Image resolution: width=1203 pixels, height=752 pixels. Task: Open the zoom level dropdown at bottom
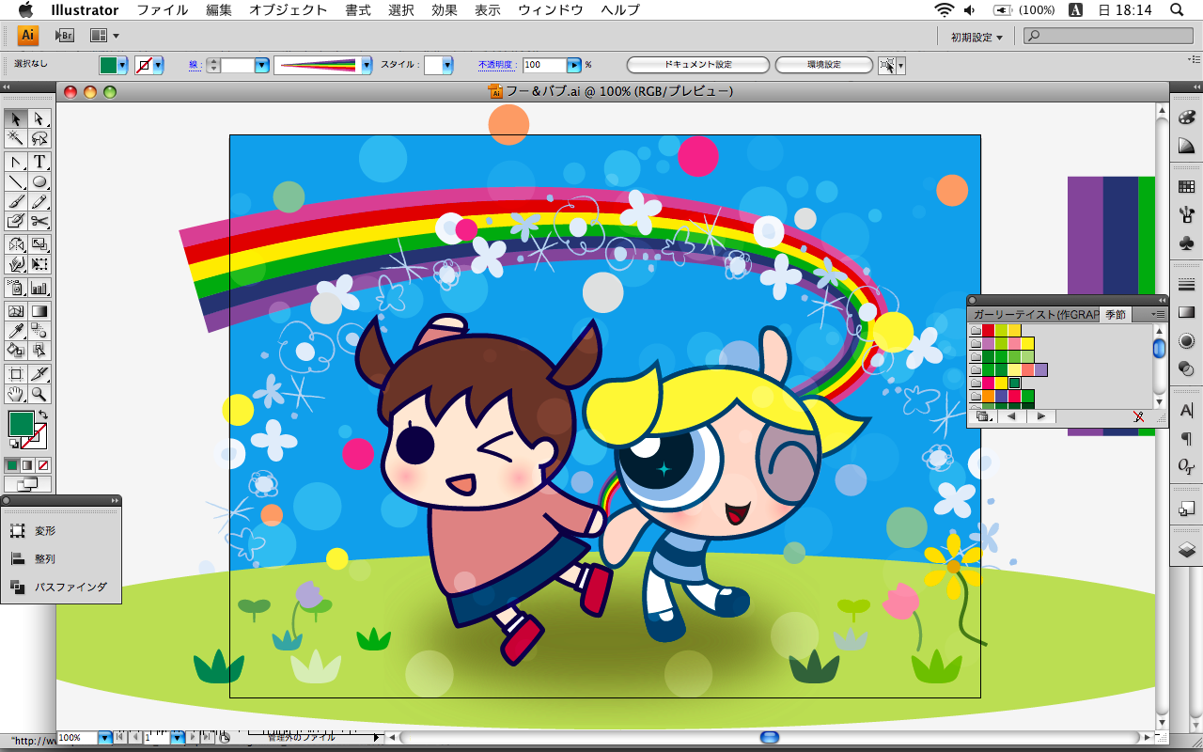click(104, 738)
